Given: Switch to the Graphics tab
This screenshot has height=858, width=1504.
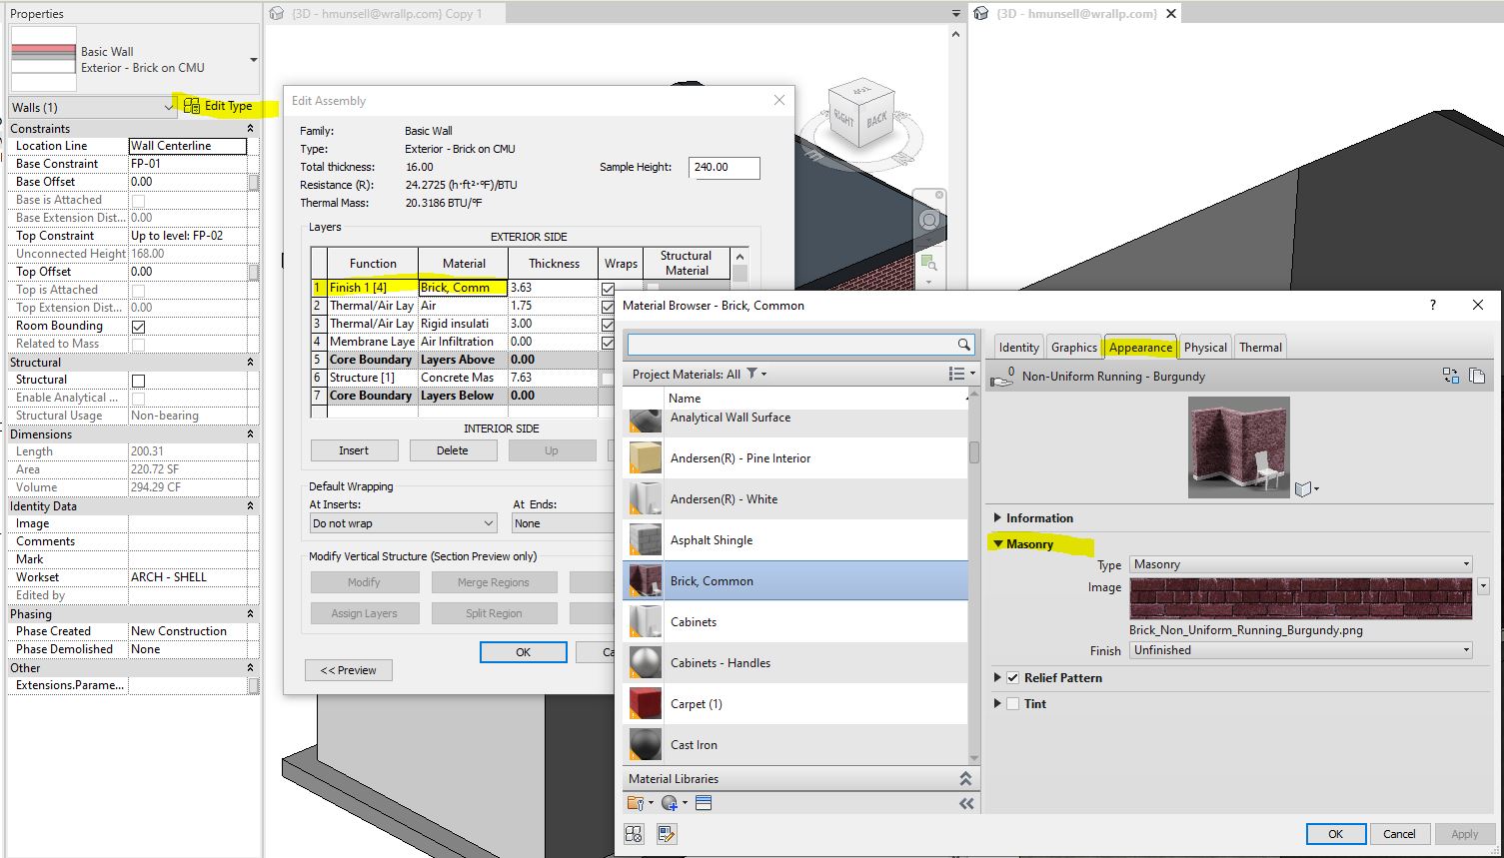Looking at the screenshot, I should pos(1073,347).
